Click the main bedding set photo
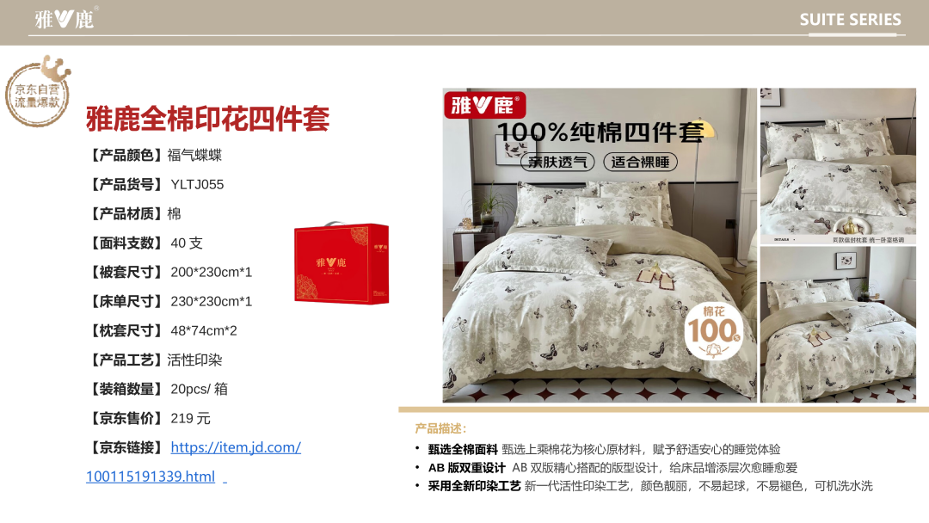 (599, 245)
